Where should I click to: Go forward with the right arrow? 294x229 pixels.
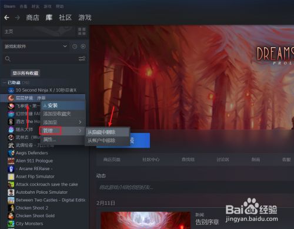tap(18, 18)
